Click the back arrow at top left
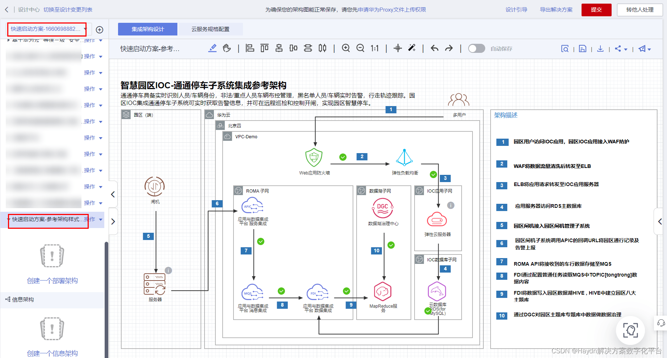Screen dimensions: 667x358 click(x=7, y=10)
